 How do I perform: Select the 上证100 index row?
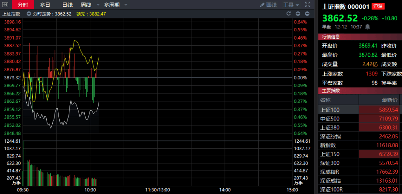[329, 110]
